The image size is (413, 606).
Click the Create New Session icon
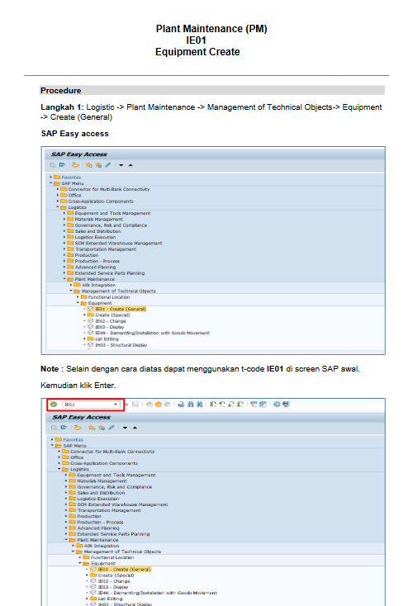point(254,405)
